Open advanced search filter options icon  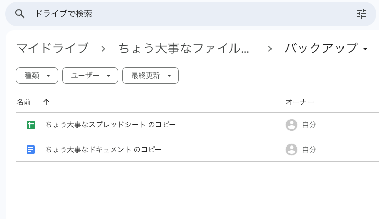[x=362, y=14]
